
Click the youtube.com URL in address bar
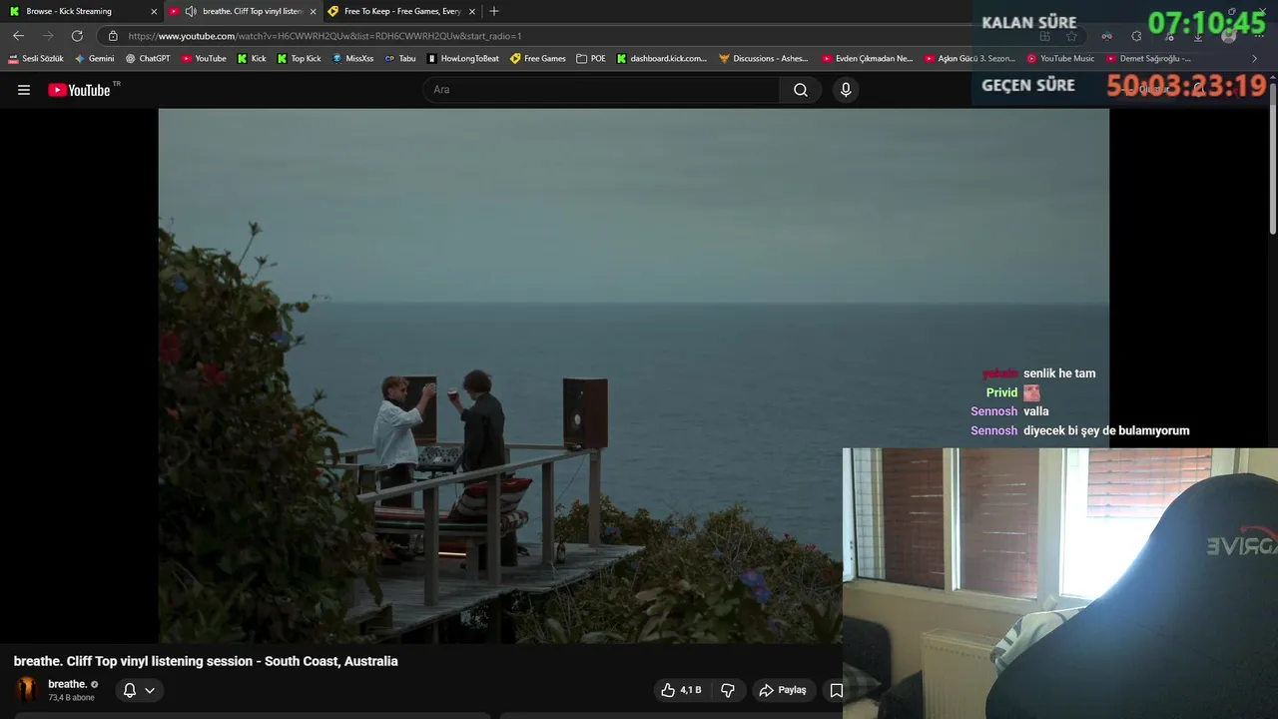324,36
